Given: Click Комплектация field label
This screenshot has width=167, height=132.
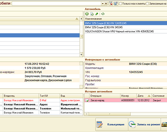Looking at the screenshot, I should click(x=94, y=68).
